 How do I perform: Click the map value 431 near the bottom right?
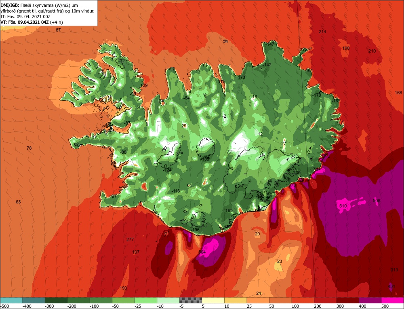point(391,286)
